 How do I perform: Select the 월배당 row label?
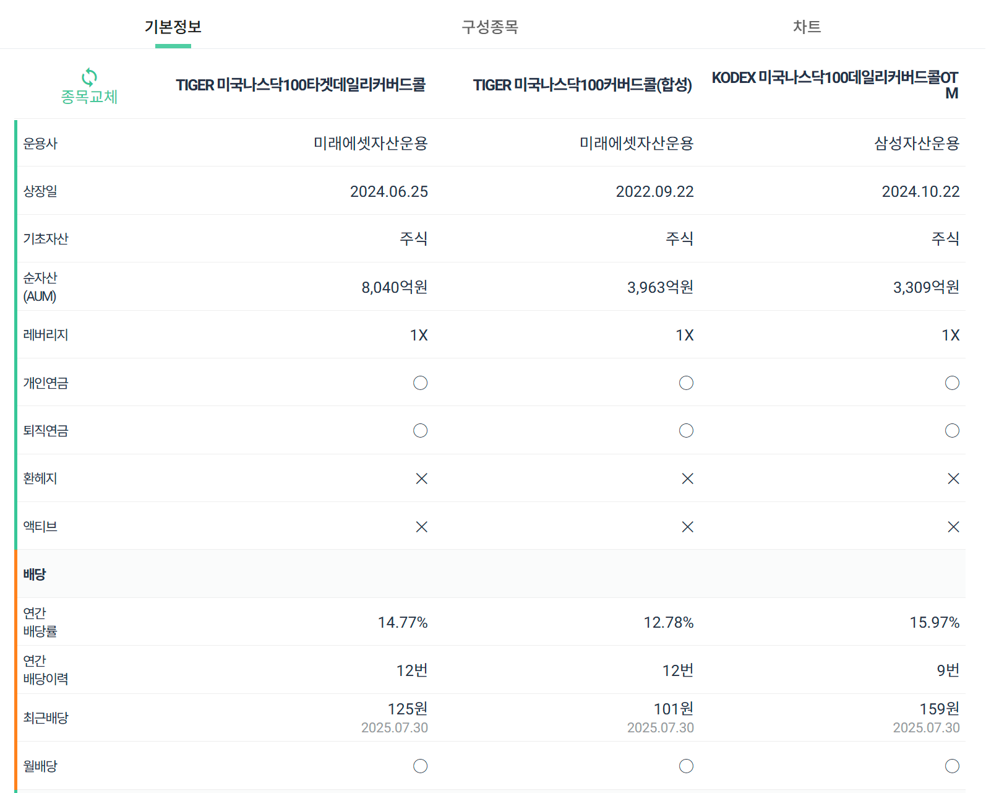pos(40,766)
